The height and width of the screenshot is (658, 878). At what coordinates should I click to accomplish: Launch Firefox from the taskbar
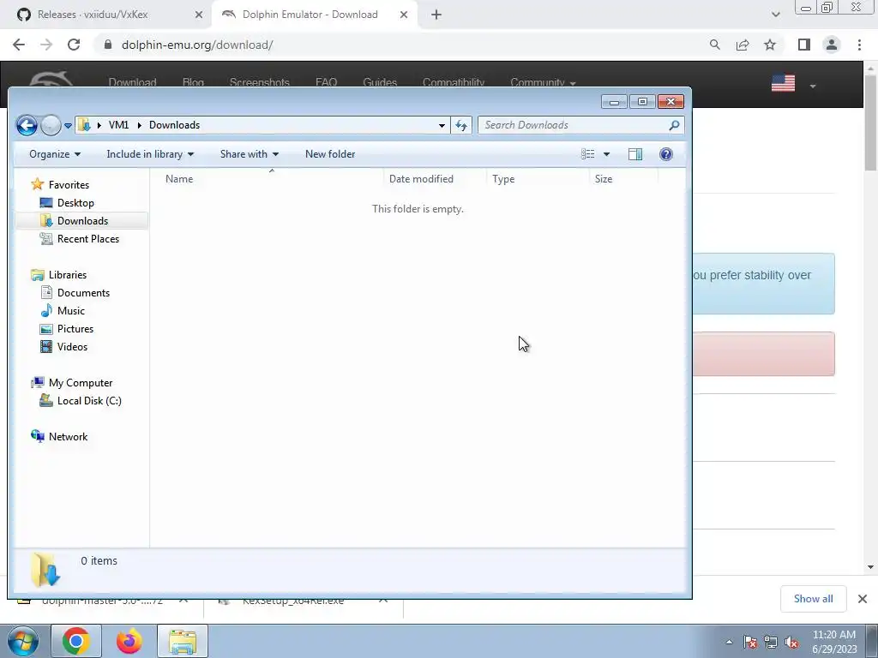coord(129,641)
